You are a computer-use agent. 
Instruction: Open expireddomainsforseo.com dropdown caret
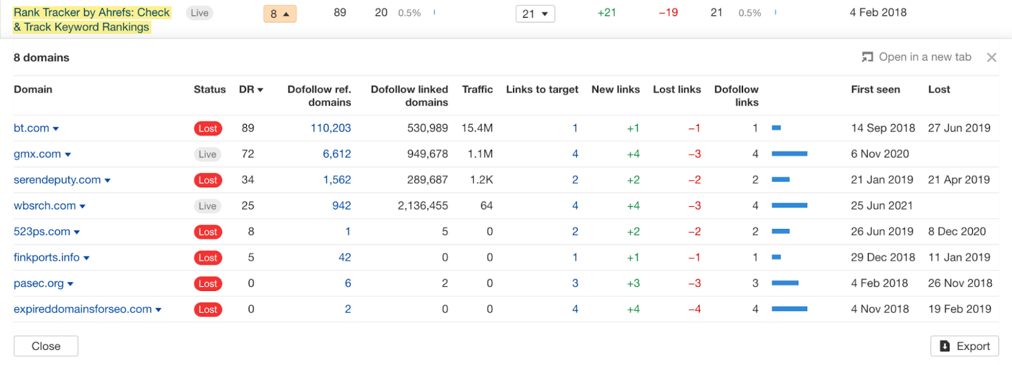click(x=158, y=310)
